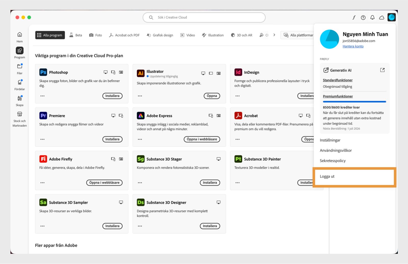Screen dimensions: 408x264
Task: Click the fonts f icon in header
Action: tap(354, 17)
